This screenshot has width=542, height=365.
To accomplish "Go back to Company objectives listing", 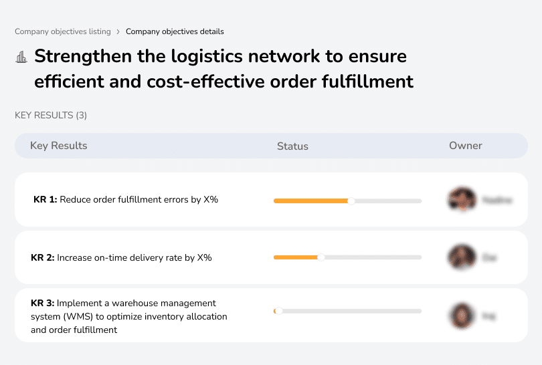I will [x=63, y=31].
